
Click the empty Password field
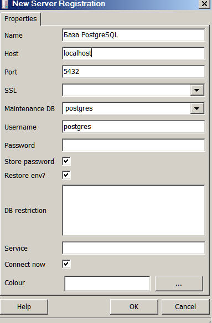pos(133,145)
